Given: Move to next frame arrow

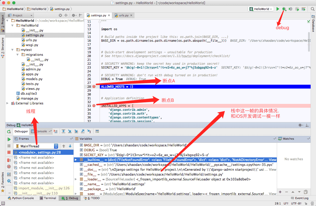Looking at the screenshot, I should [70, 146].
